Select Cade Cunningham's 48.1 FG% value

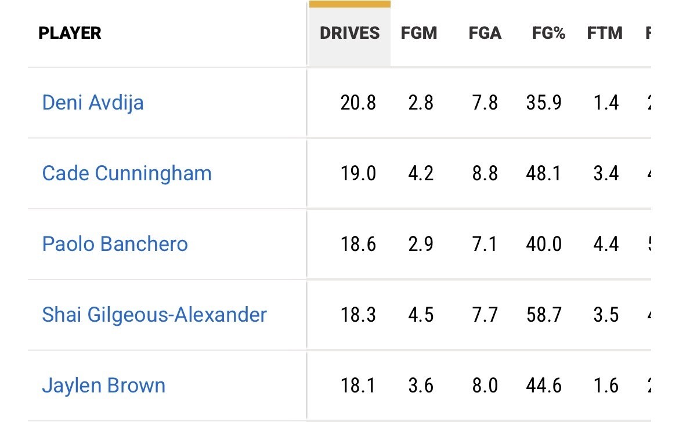click(x=543, y=173)
